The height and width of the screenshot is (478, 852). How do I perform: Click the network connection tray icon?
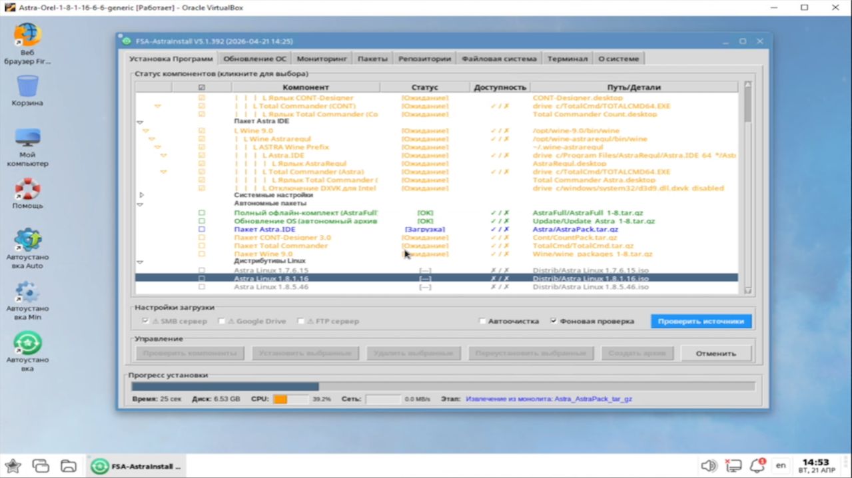733,465
